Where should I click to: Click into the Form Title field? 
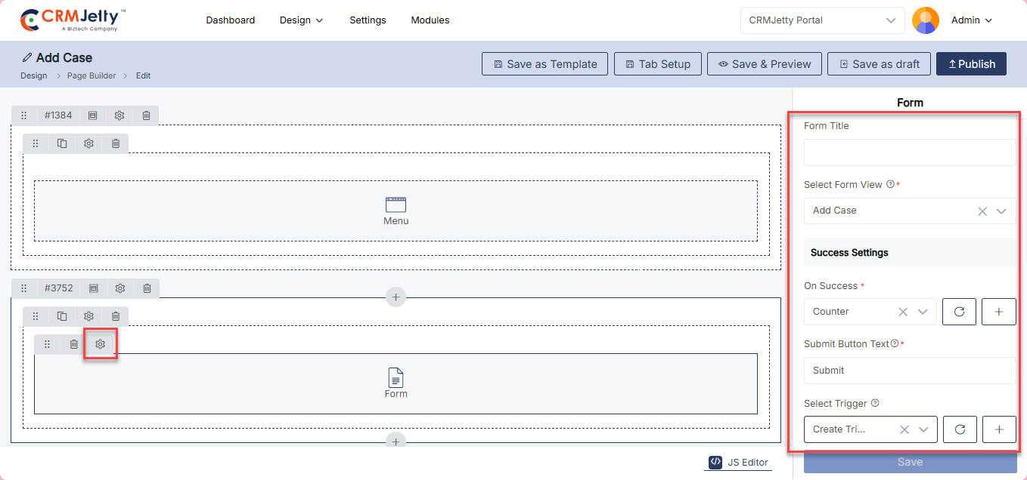point(909,152)
